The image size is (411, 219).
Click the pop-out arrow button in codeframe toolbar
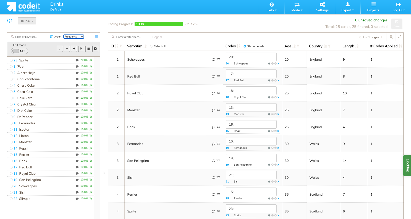95,49
